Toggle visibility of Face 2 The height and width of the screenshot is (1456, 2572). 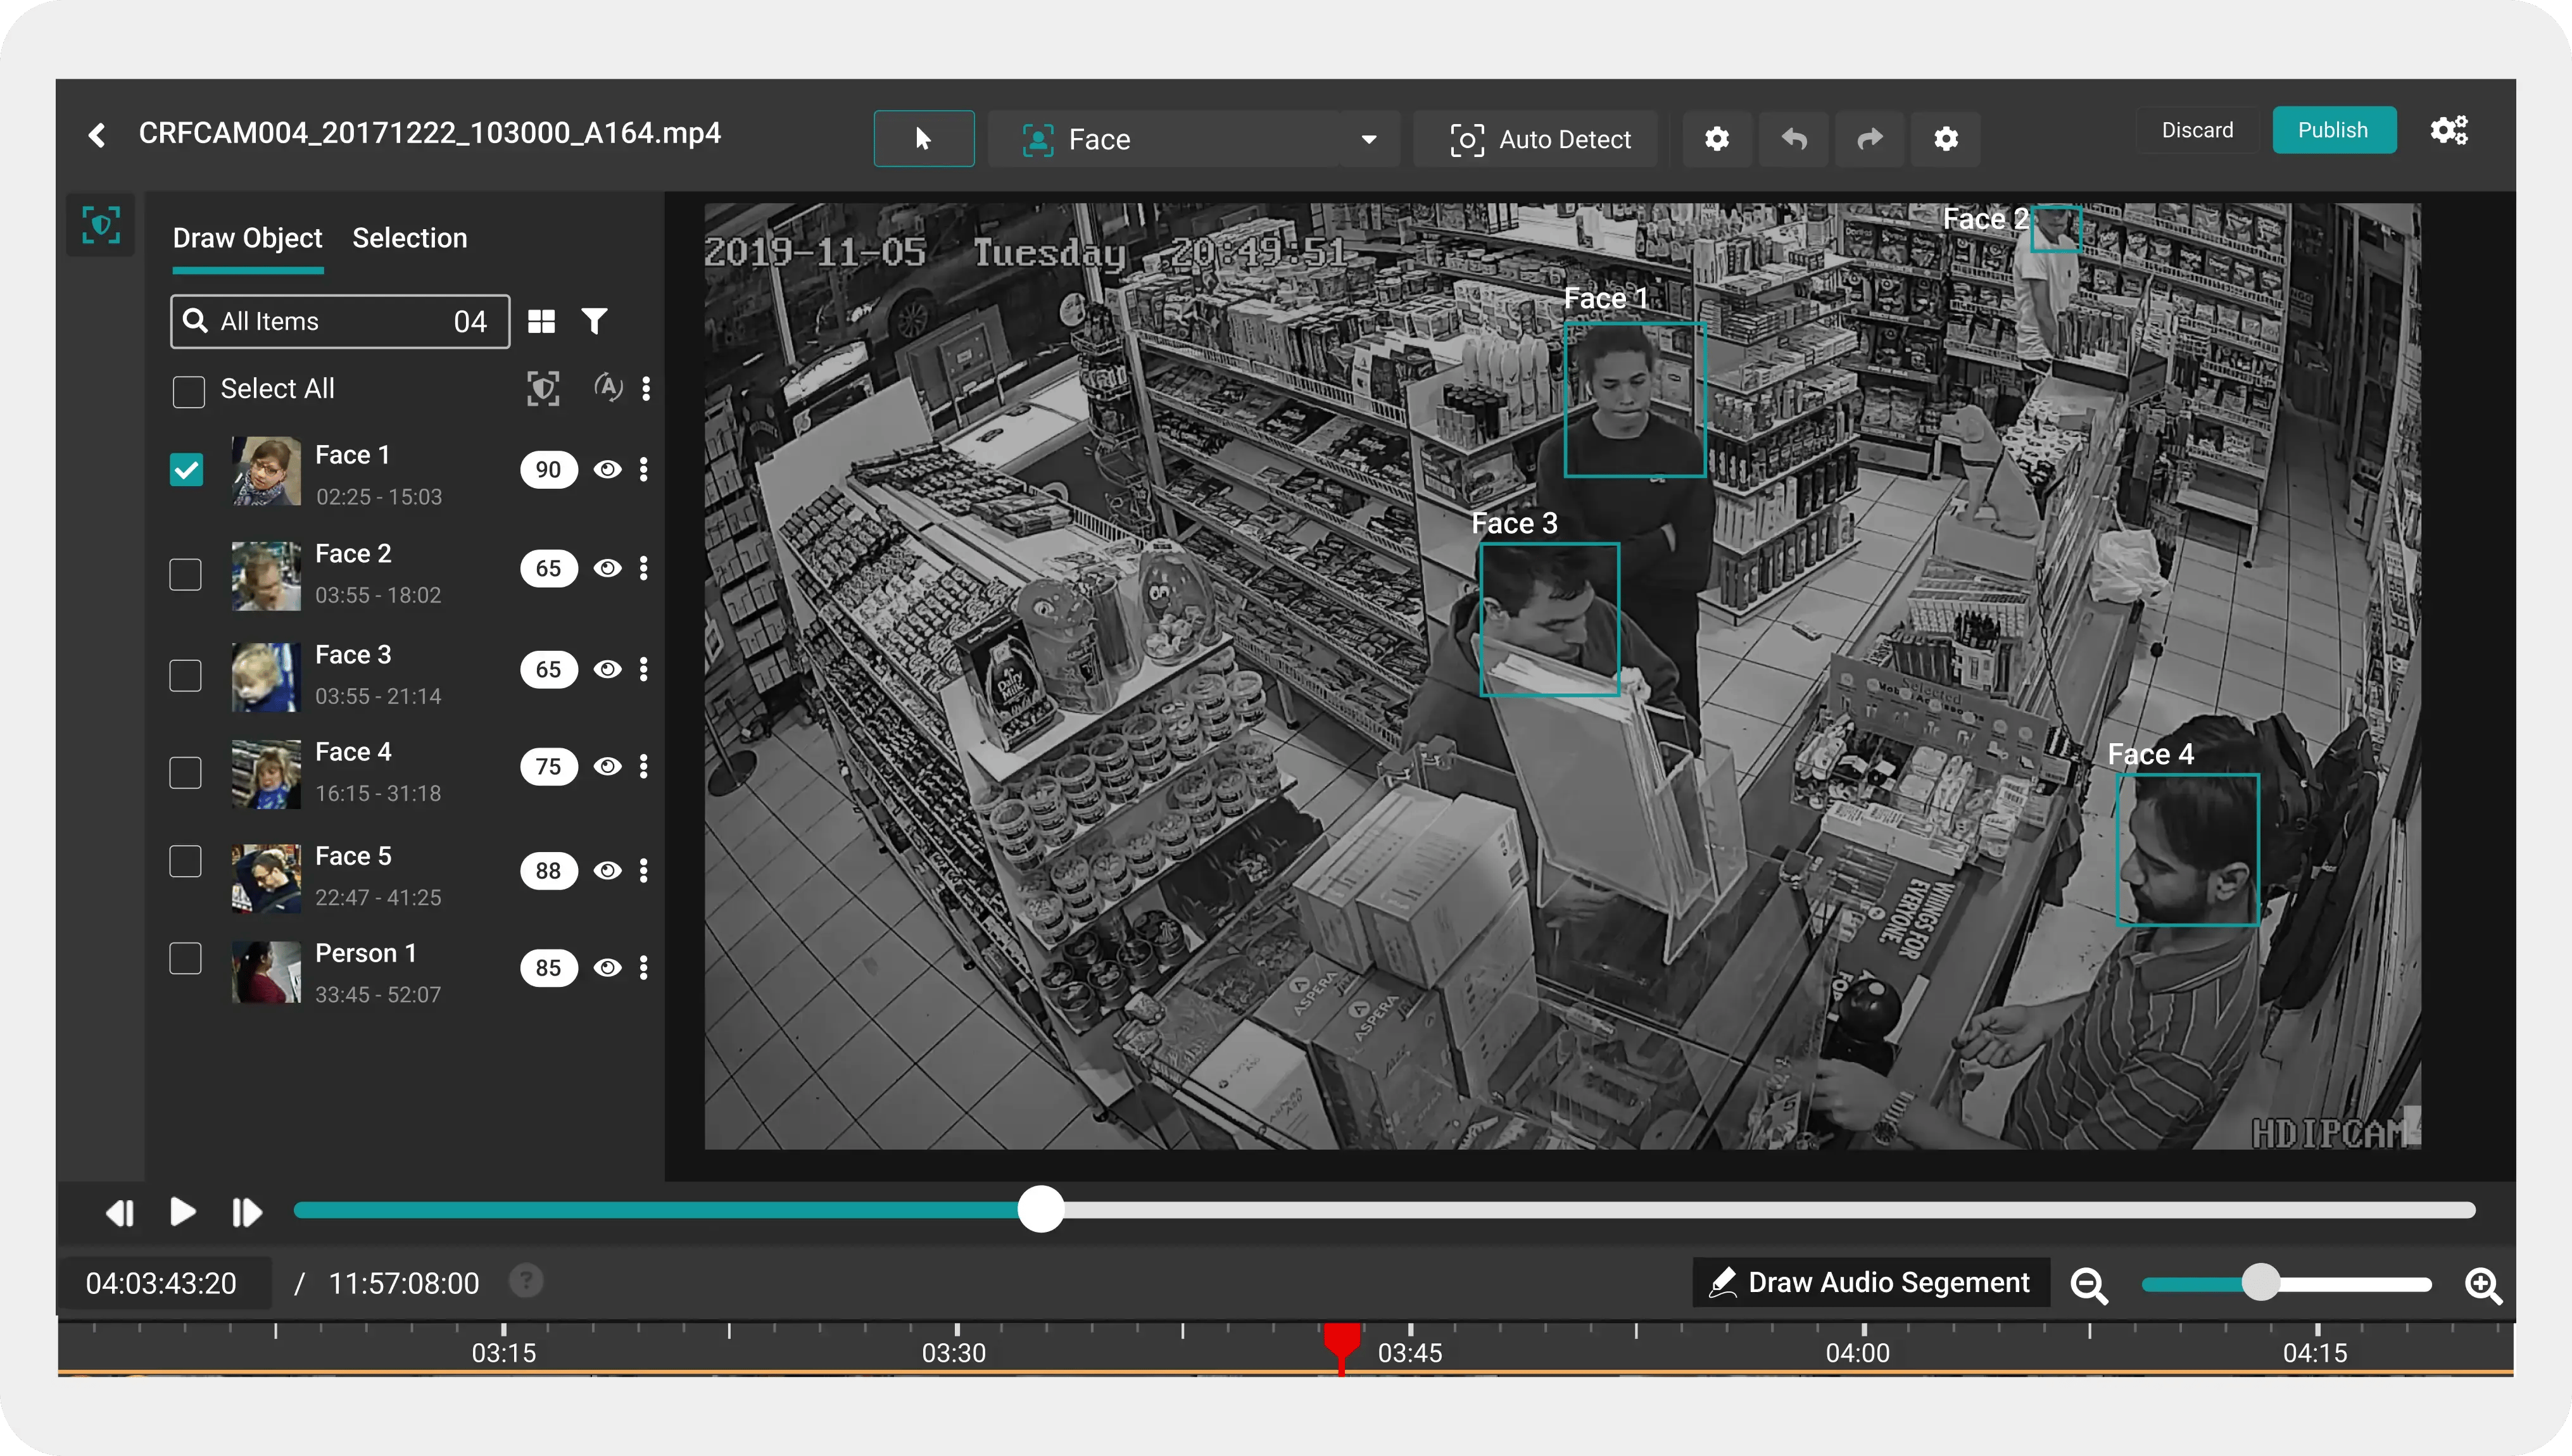click(607, 568)
